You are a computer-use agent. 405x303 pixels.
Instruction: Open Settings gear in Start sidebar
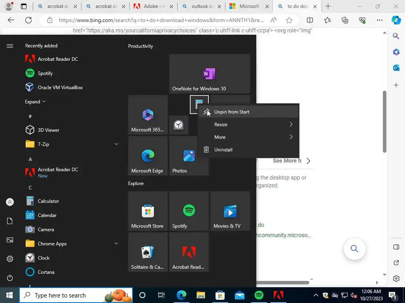10,259
